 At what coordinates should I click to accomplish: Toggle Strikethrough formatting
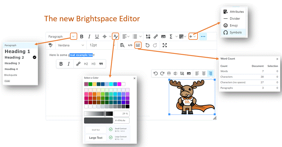105,37
